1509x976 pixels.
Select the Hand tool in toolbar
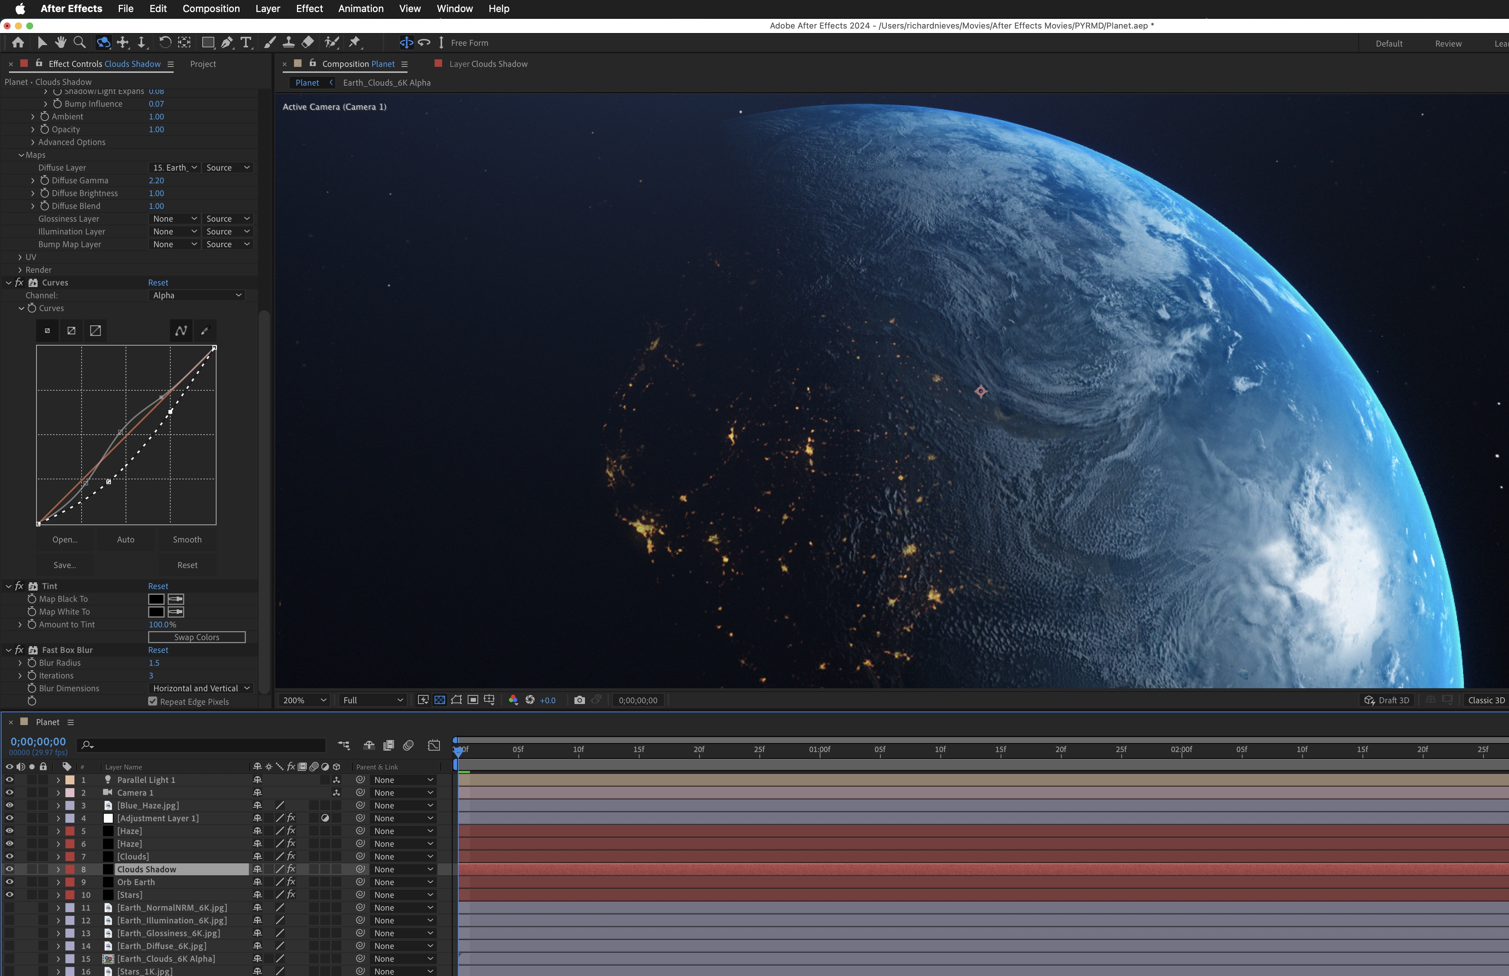(x=61, y=42)
